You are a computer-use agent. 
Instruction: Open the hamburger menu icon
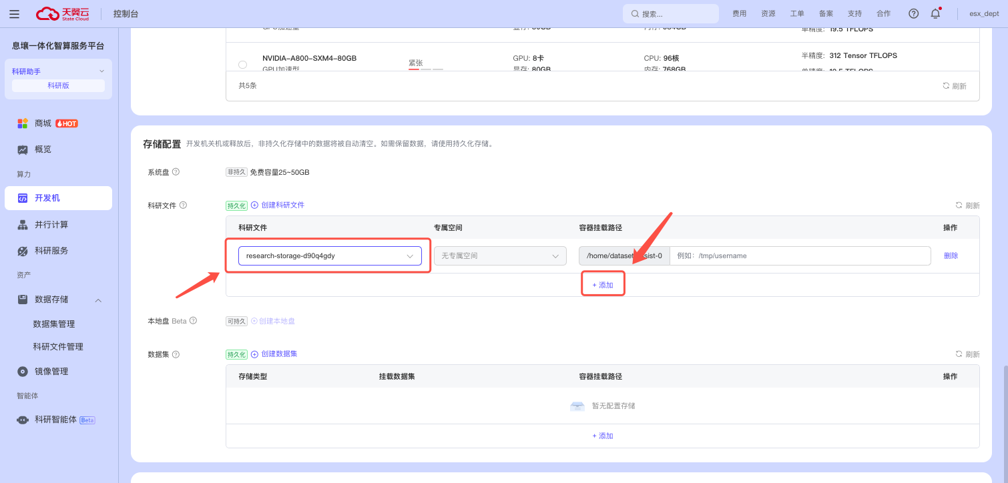click(x=14, y=14)
